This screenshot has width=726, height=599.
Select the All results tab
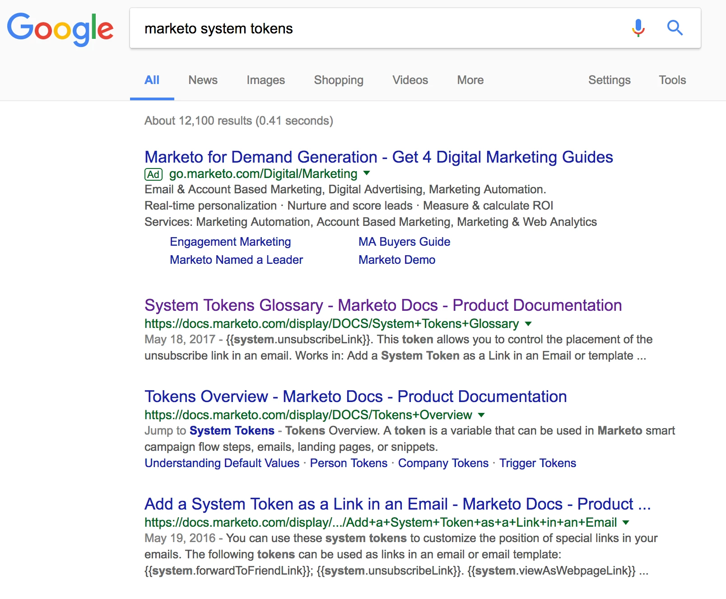click(152, 80)
